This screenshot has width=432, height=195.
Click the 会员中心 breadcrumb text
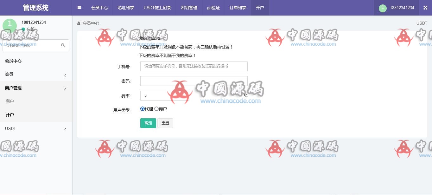91,23
